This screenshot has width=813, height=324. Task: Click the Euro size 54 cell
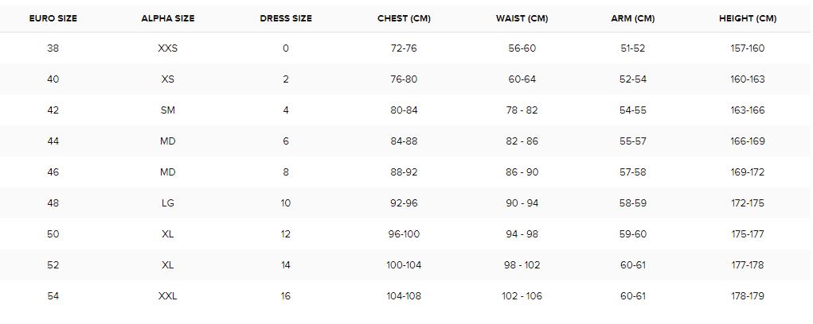[53, 296]
